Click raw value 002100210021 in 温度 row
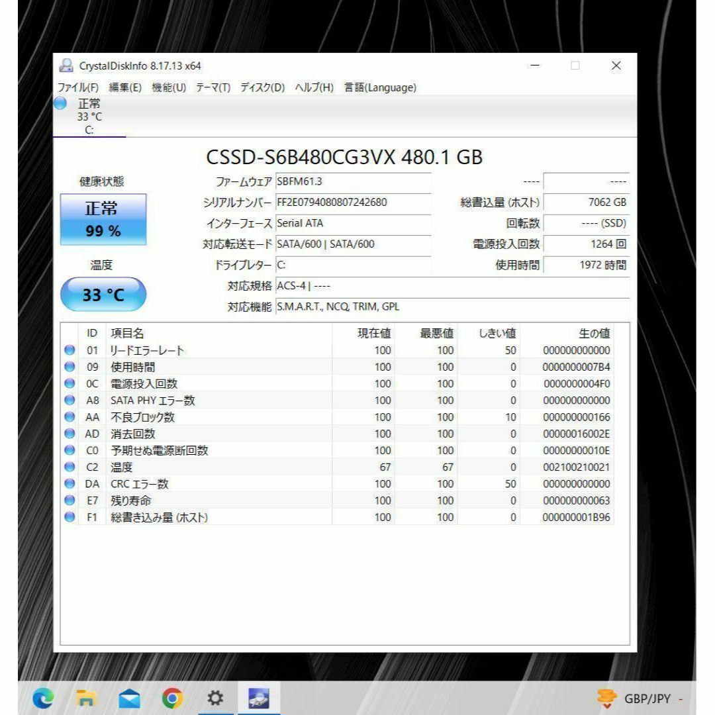The height and width of the screenshot is (715, 715). [x=577, y=467]
